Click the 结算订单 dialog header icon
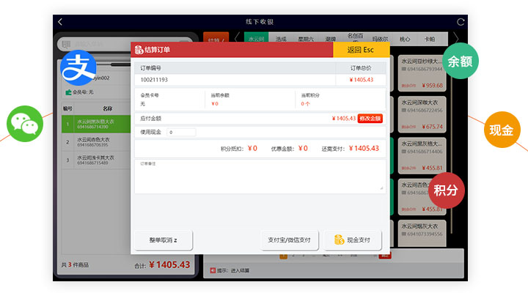Viewport: 528px width, 293px height. tap(139, 50)
